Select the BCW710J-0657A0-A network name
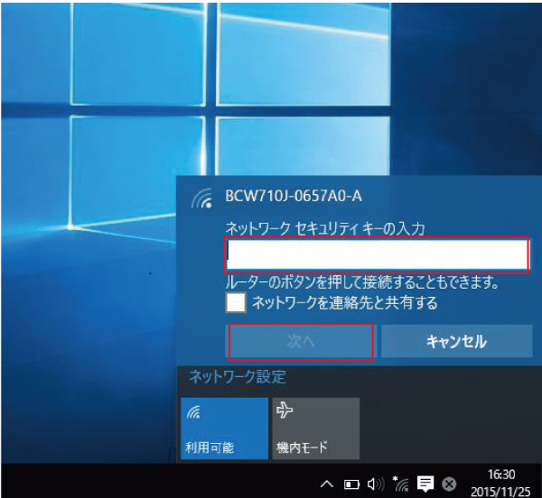Screen dimensions: 542x498 click(293, 196)
